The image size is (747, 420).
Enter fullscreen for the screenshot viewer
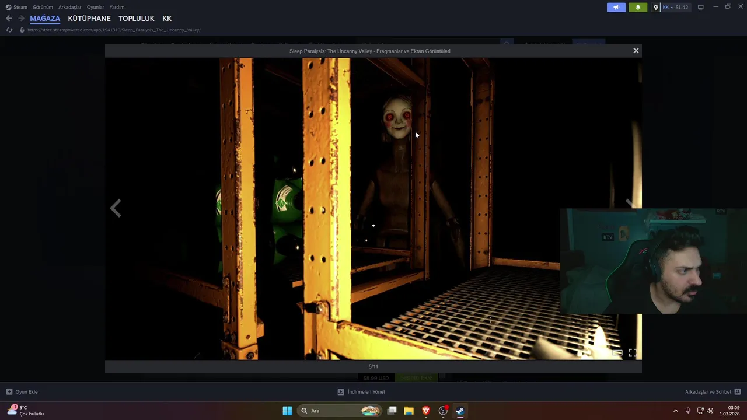tap(633, 353)
